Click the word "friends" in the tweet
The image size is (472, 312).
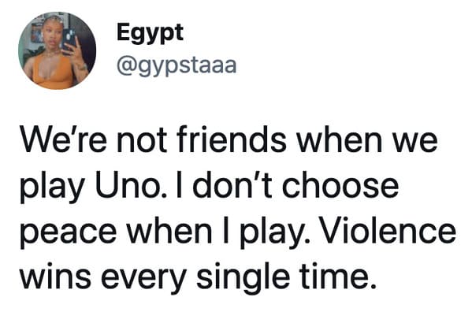coord(232,140)
